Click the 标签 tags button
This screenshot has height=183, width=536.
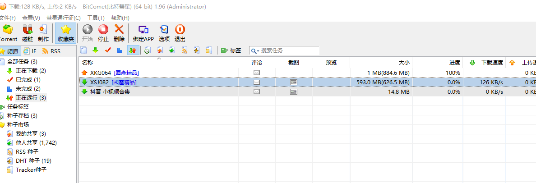[231, 50]
